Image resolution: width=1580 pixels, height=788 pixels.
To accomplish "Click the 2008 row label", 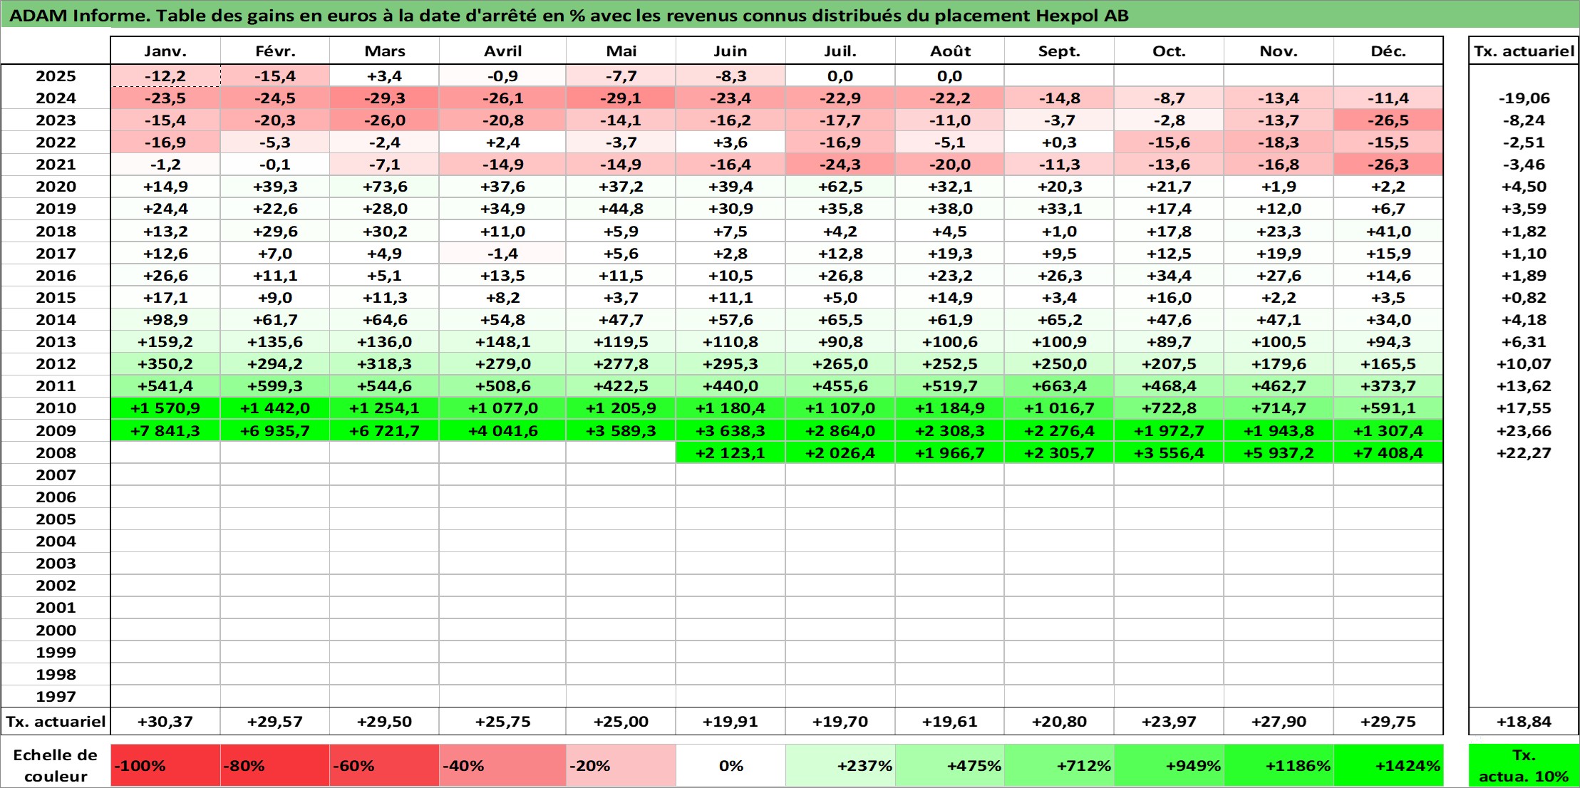I will coord(56,452).
